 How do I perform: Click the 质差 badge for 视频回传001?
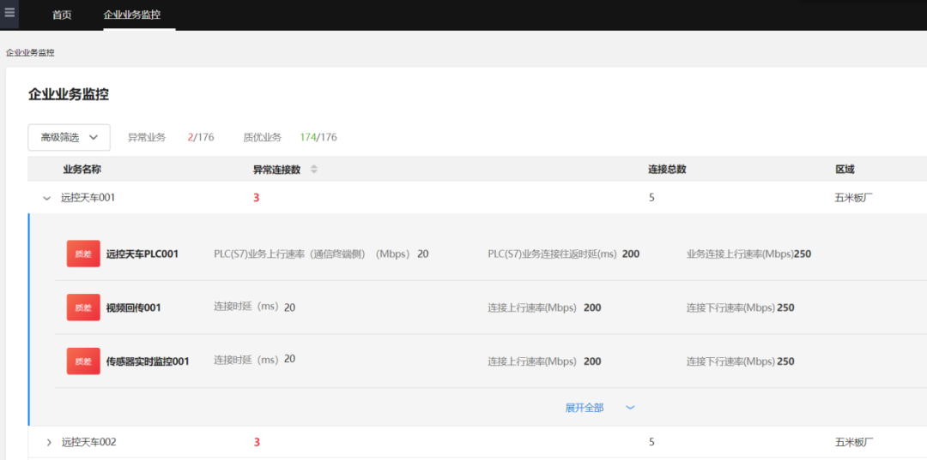click(83, 308)
